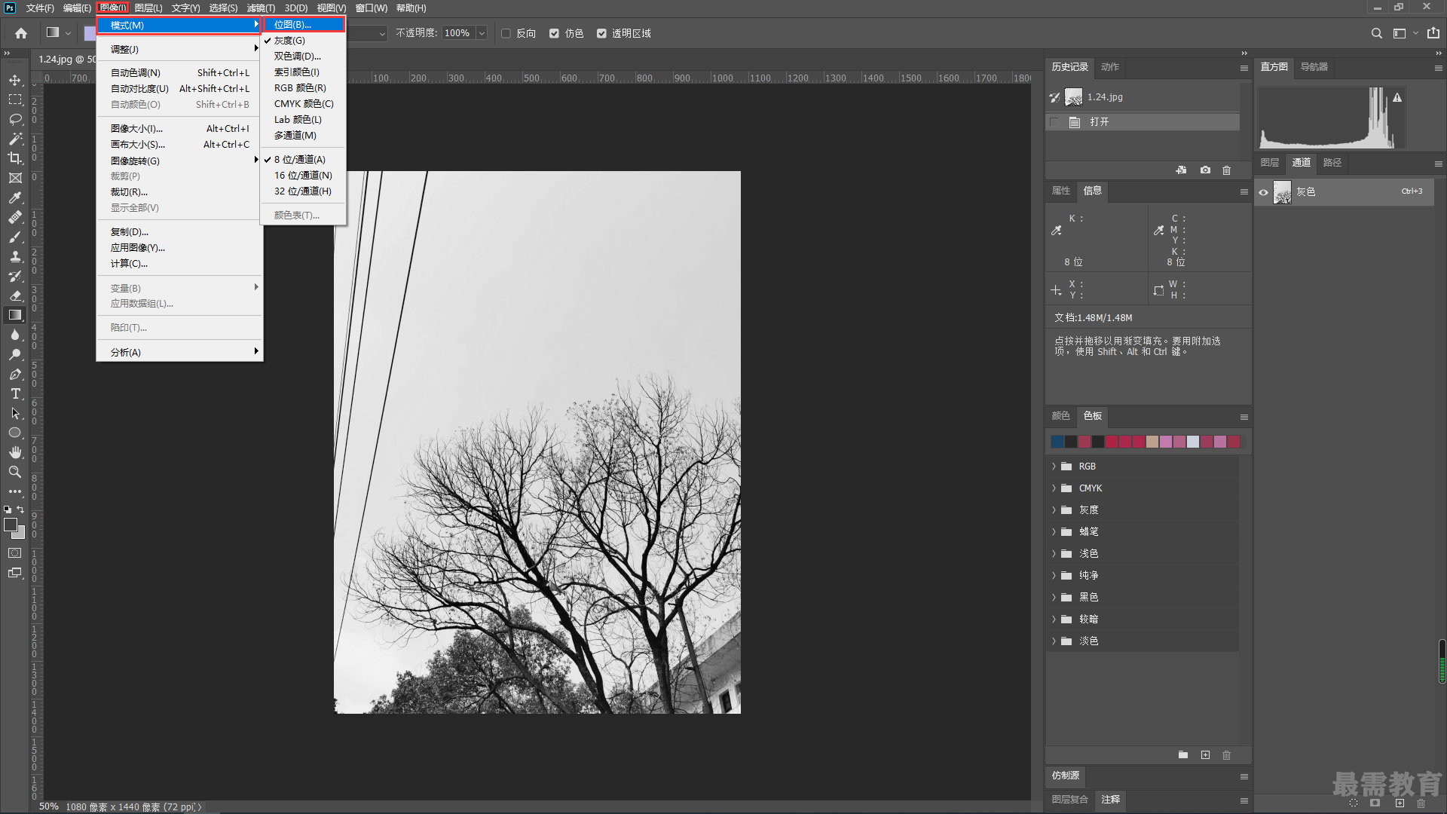This screenshot has width=1447, height=814.
Task: Click 应用图像(Y)... menu entry
Action: pos(179,247)
